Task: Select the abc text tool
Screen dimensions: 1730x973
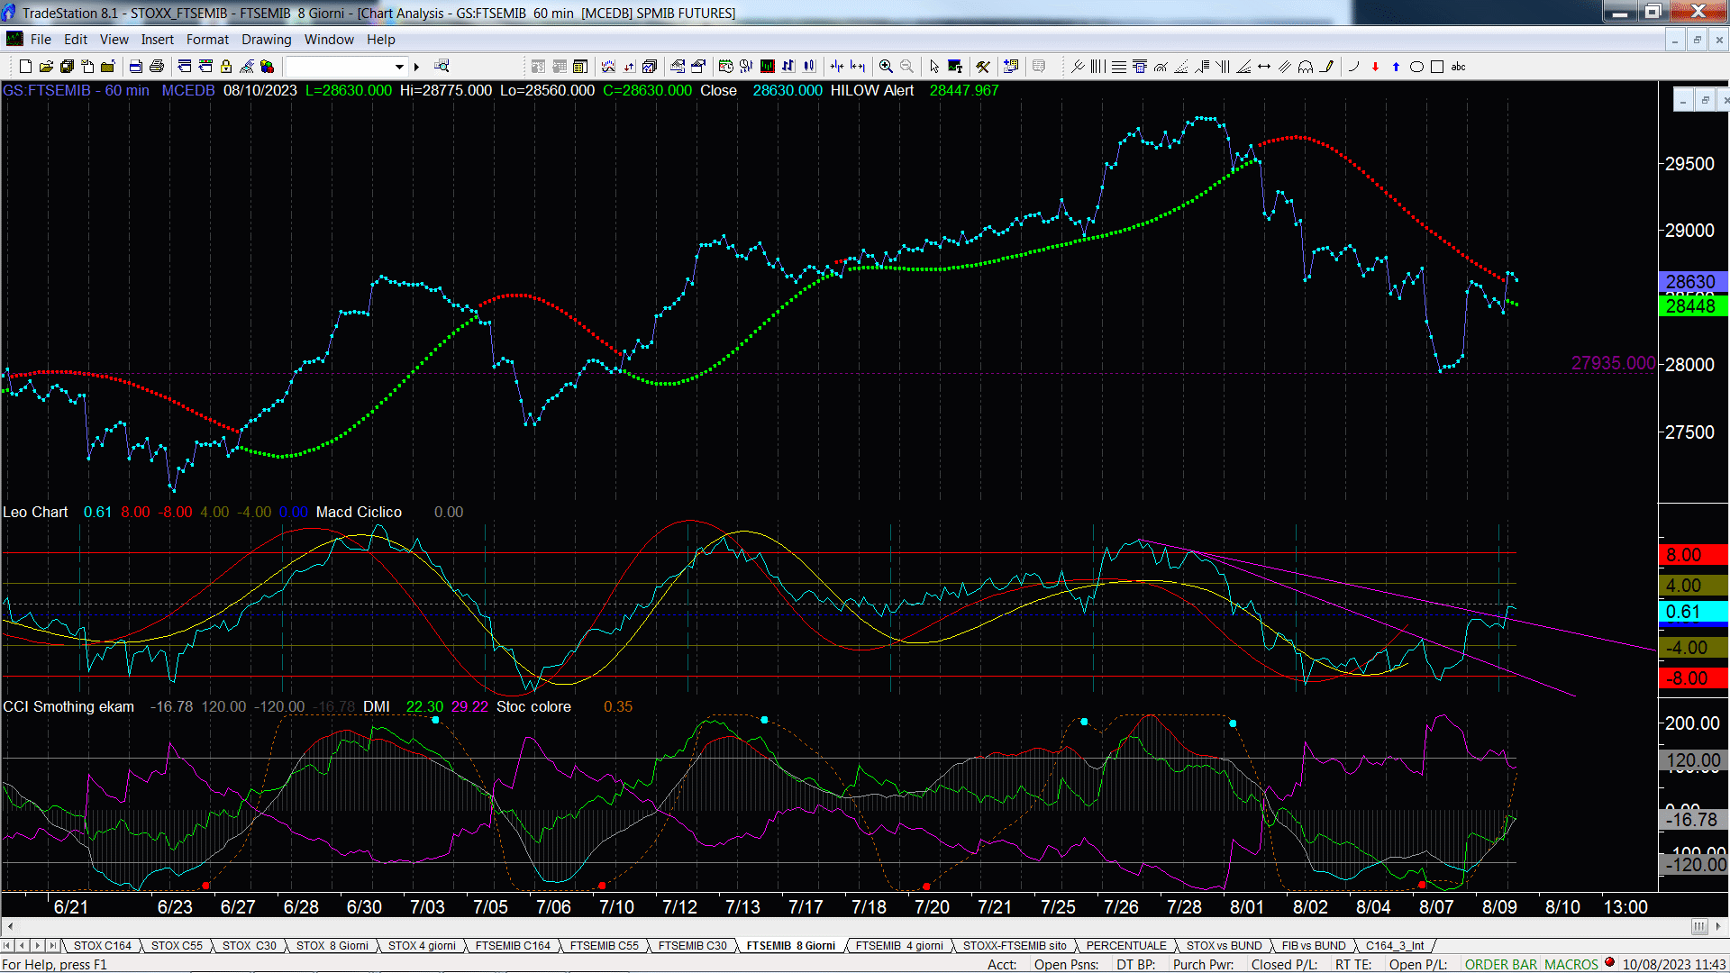Action: click(1458, 66)
